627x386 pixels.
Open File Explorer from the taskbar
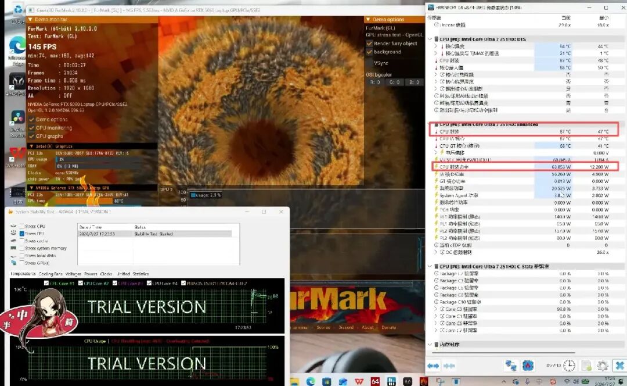295,381
